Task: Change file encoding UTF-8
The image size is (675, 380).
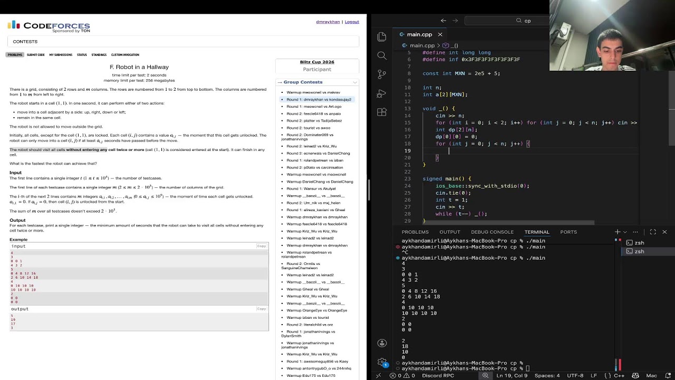Action: point(575,376)
